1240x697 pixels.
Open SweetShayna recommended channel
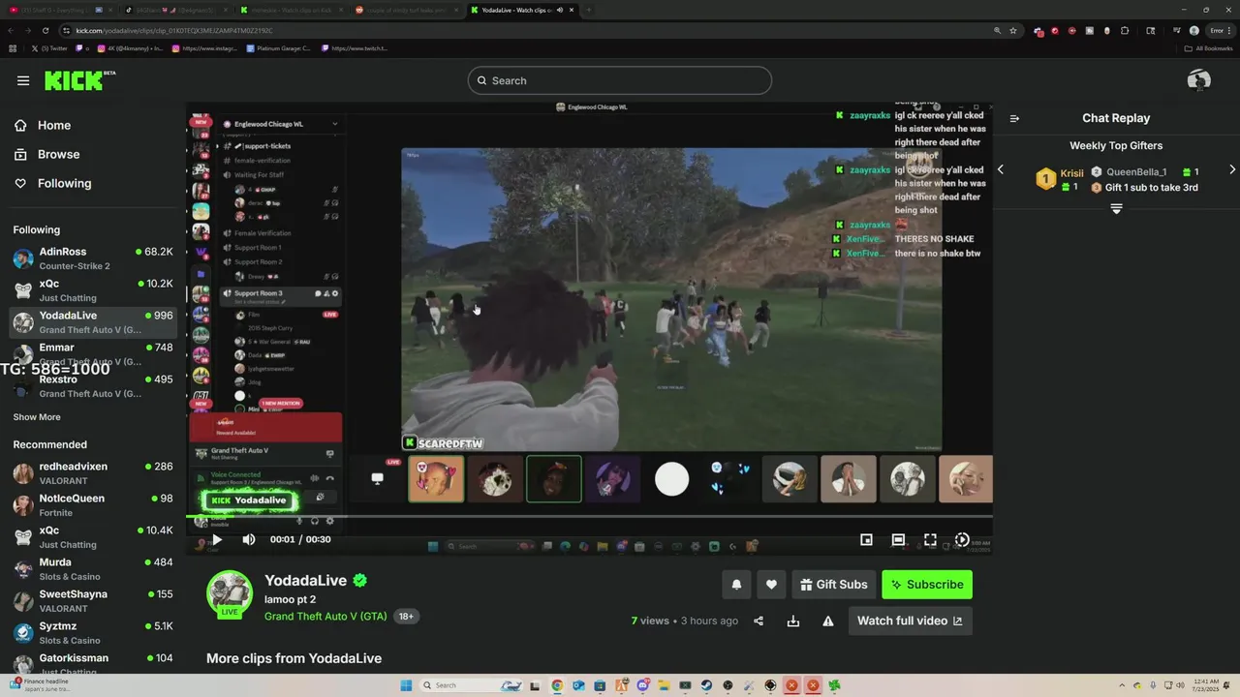(x=92, y=601)
